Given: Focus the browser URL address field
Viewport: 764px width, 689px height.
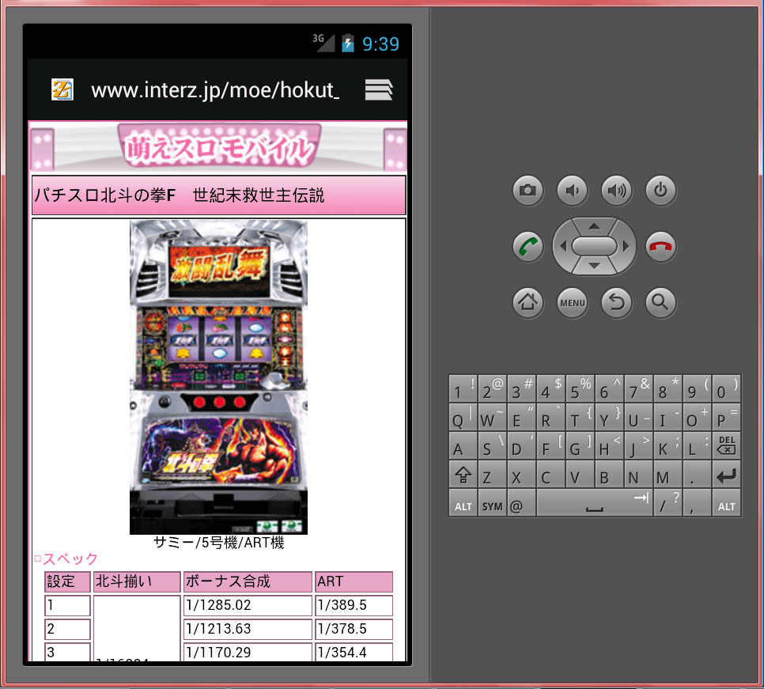Looking at the screenshot, I should [x=215, y=90].
